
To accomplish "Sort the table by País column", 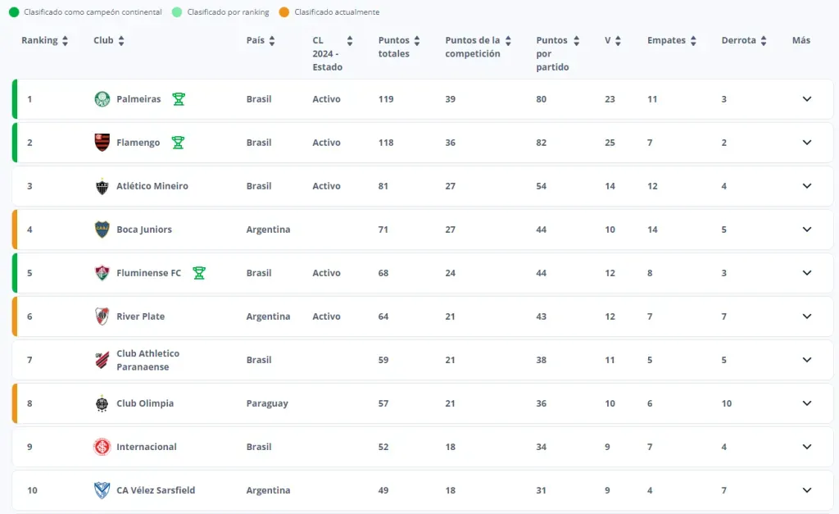I will (261, 41).
